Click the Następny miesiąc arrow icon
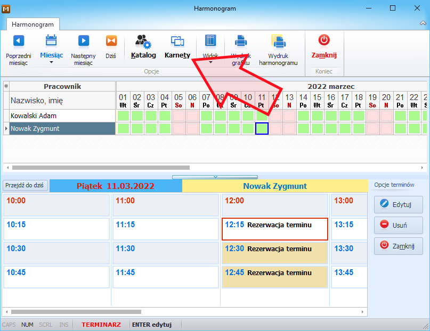Image resolution: width=430 pixels, height=331 pixels. [x=83, y=41]
